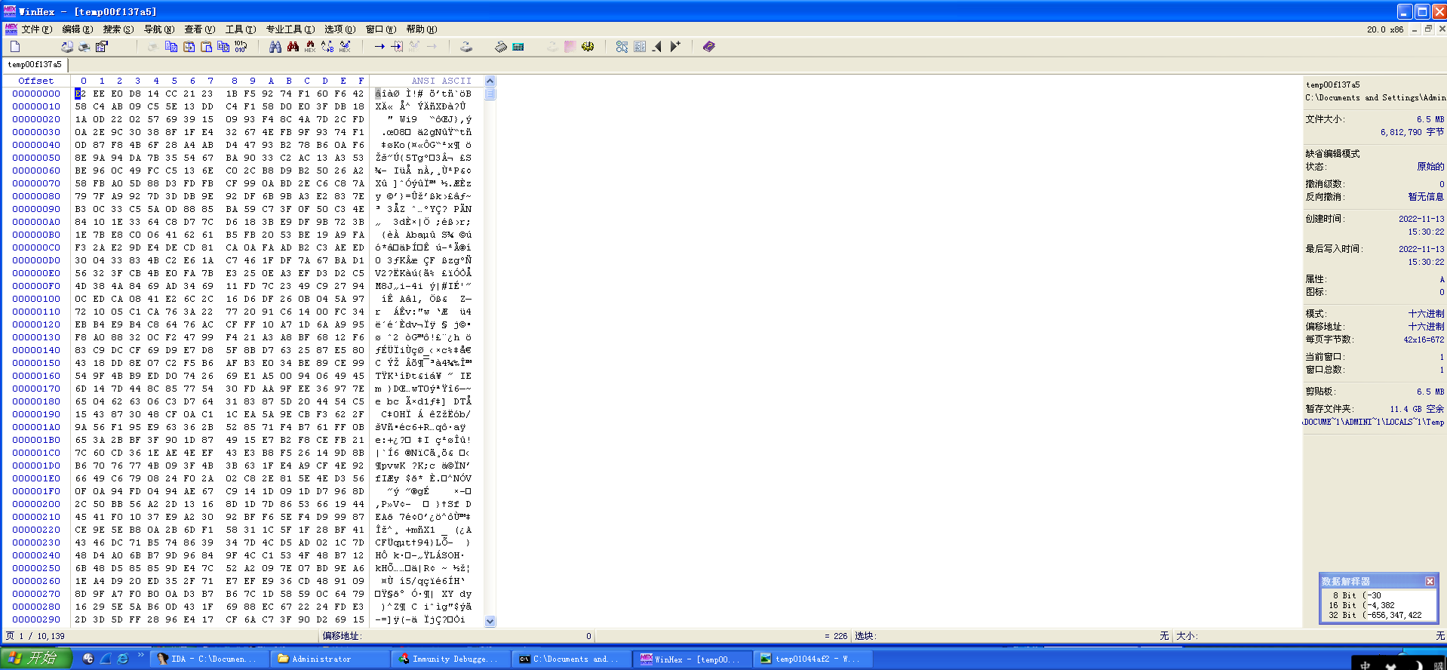Screen dimensions: 1447x670
Task: Click the Internet Explorer quick launch icon
Action: [122, 659]
